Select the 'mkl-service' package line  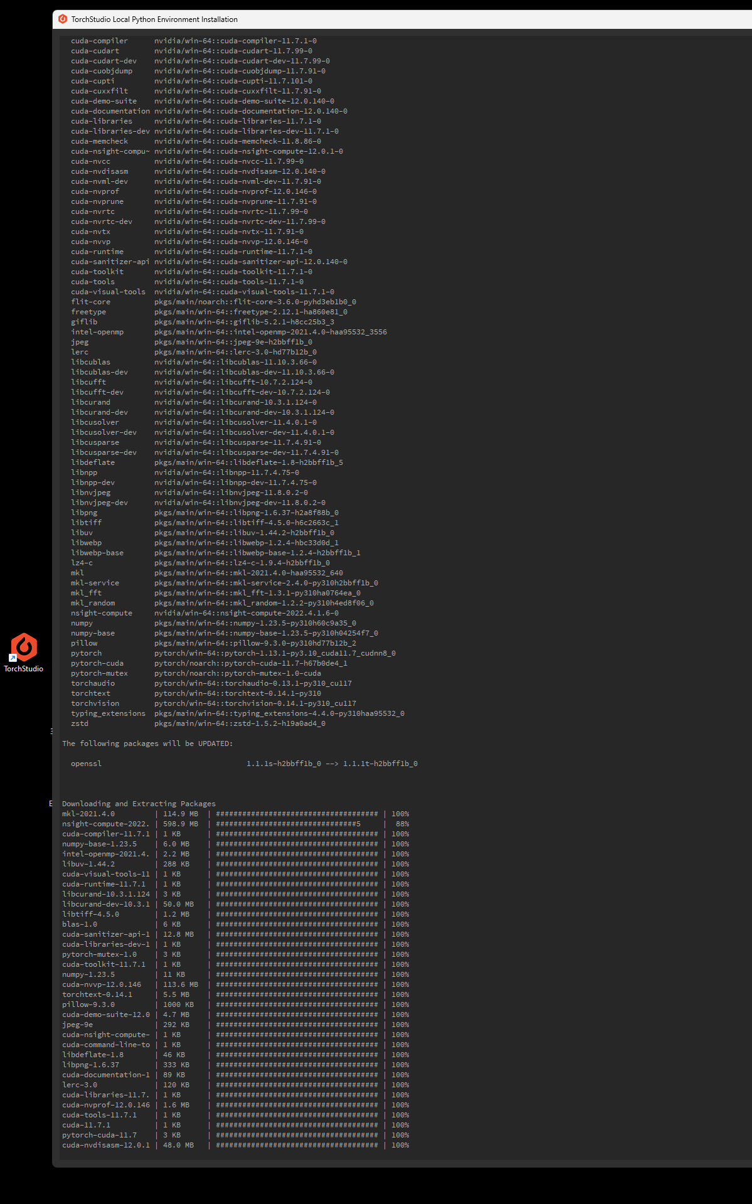225,583
